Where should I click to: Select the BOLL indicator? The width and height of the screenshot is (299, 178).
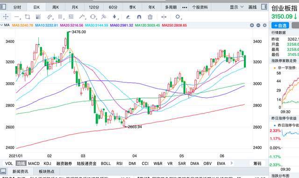(x=106, y=164)
